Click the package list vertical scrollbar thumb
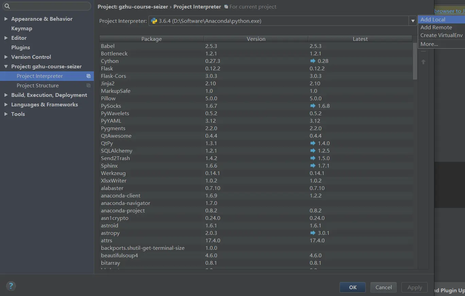The width and height of the screenshot is (465, 296). tap(415, 61)
